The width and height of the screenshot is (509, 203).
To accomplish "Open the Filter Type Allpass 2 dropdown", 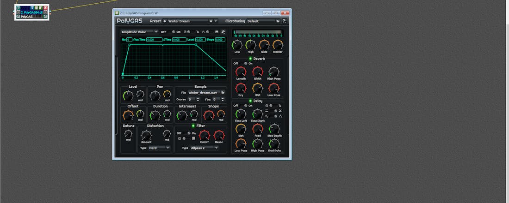I will [x=204, y=148].
